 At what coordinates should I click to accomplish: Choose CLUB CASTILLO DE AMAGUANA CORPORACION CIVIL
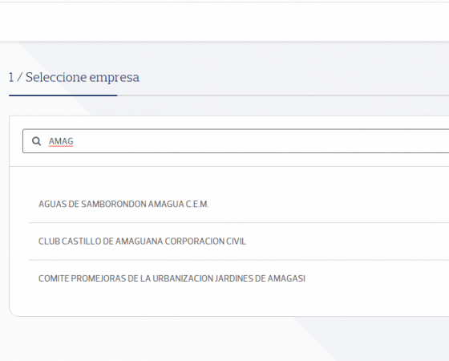pyautogui.click(x=142, y=241)
